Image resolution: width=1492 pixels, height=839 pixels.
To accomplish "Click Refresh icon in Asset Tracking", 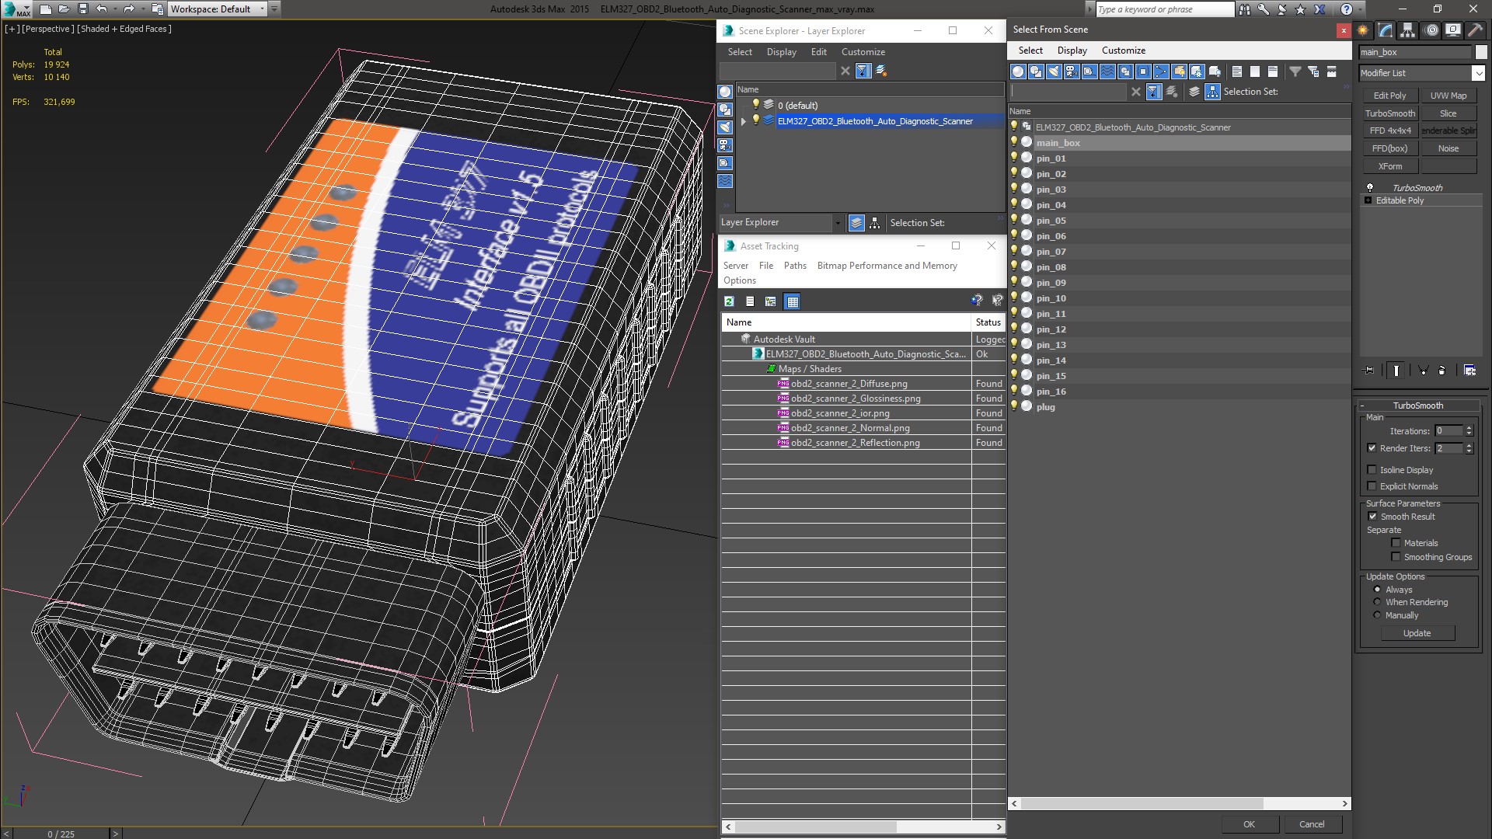I will click(729, 301).
